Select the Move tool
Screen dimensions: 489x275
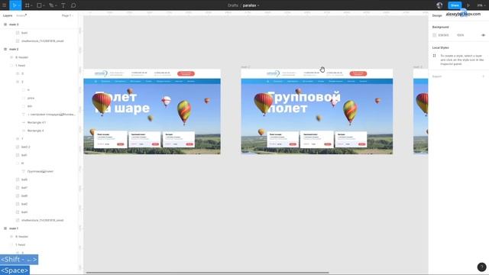(x=14, y=5)
